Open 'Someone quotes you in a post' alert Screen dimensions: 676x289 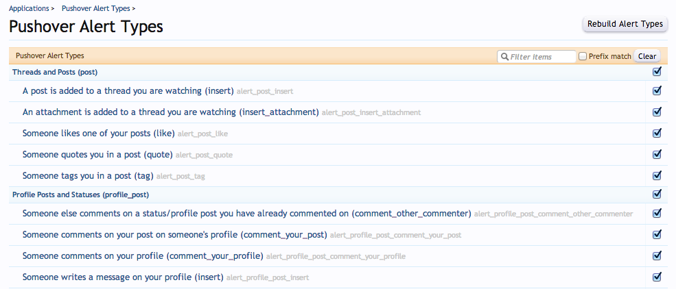click(x=97, y=154)
